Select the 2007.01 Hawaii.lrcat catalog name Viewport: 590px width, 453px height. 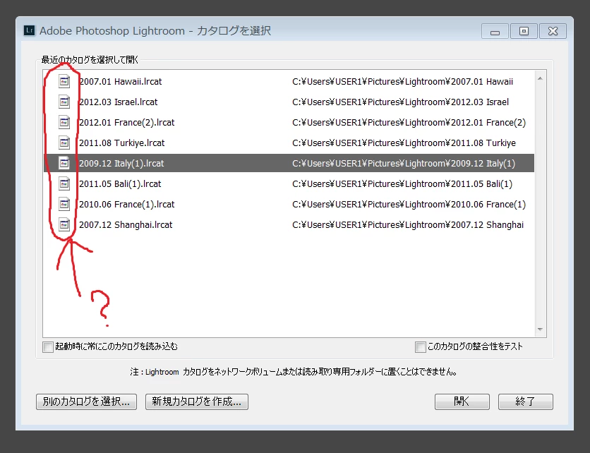[121, 82]
